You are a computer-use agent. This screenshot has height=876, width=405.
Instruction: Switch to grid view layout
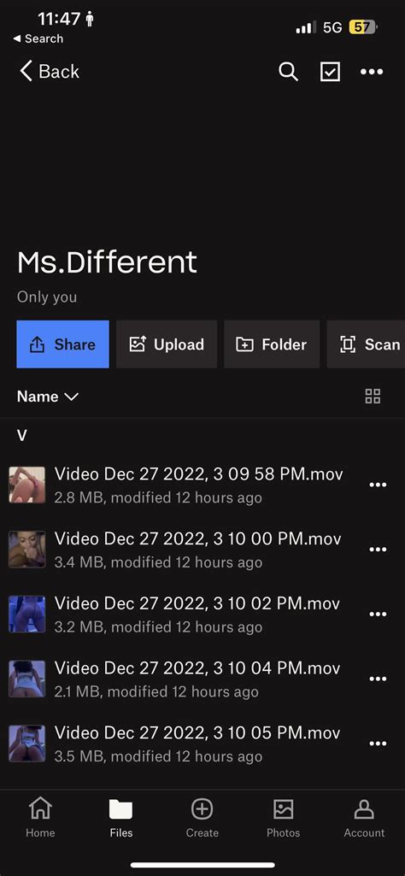(373, 397)
